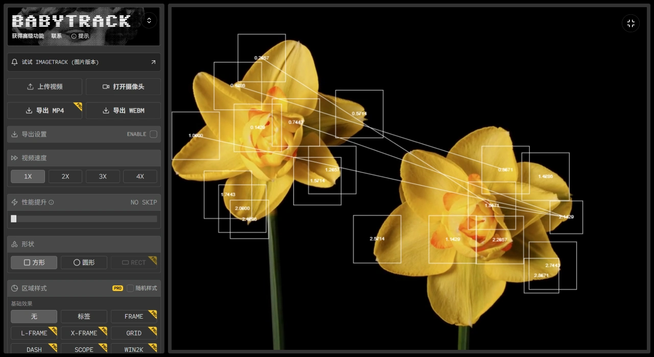The width and height of the screenshot is (654, 357).
Task: Open the up-down chevron selector by BABYTRACK
Action: [x=149, y=20]
